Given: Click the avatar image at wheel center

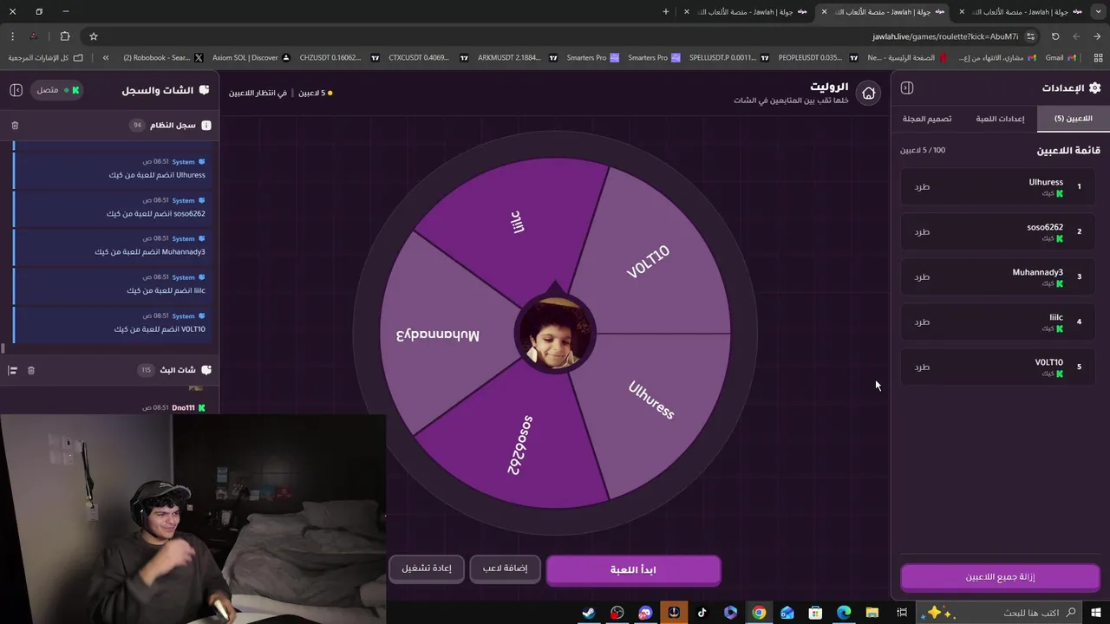Looking at the screenshot, I should pyautogui.click(x=555, y=334).
